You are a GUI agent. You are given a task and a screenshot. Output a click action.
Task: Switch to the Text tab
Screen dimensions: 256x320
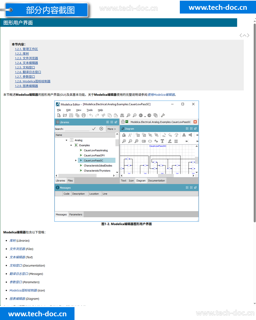124,180
